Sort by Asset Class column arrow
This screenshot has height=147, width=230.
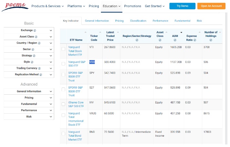[166, 32]
